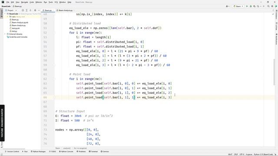Click the UTF-8 encoding in status bar
278x156 pixels.
click(x=242, y=154)
